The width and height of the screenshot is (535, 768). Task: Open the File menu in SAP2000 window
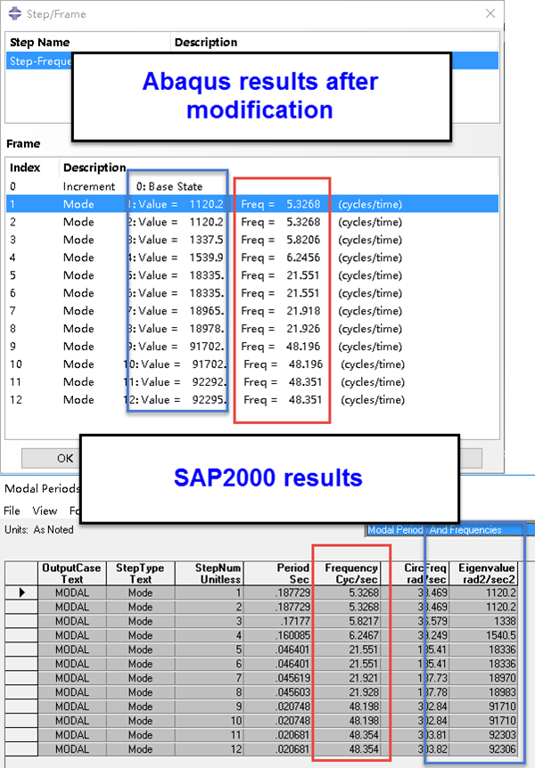click(x=12, y=511)
